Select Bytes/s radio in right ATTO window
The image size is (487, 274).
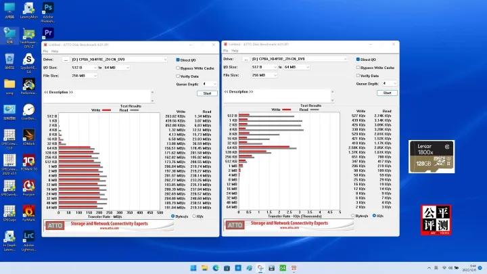pos(353,216)
